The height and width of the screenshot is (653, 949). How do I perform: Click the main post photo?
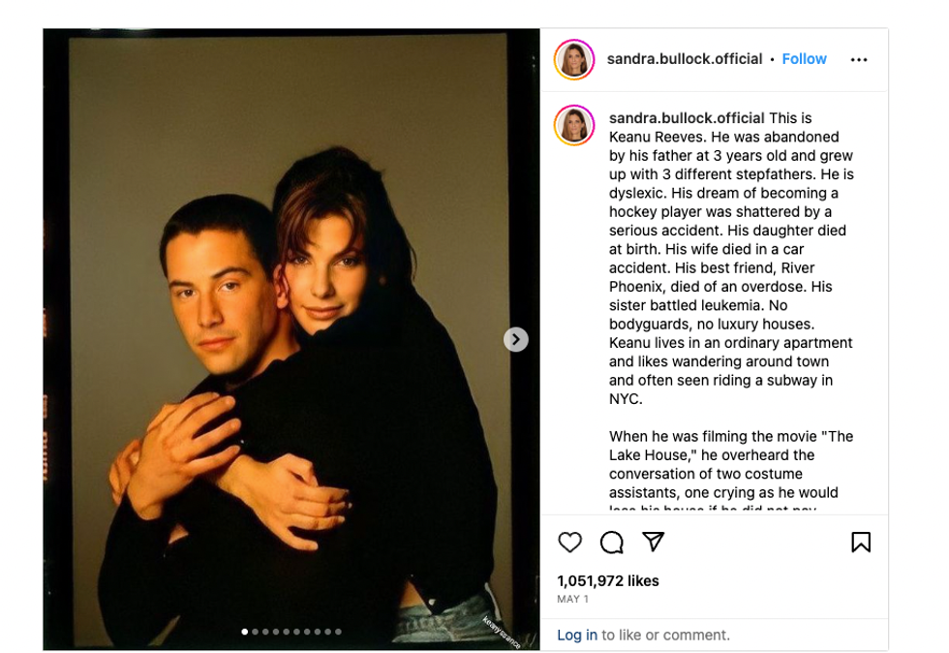(291, 339)
